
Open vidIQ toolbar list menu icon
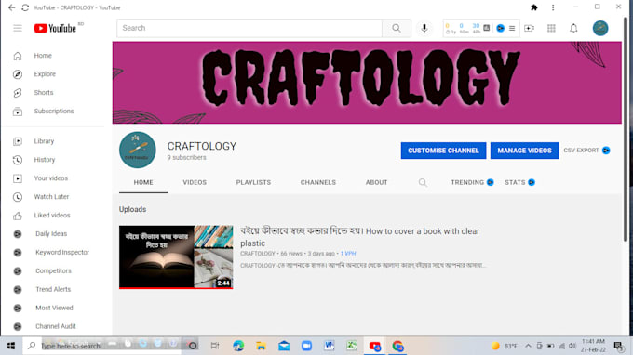coord(512,28)
